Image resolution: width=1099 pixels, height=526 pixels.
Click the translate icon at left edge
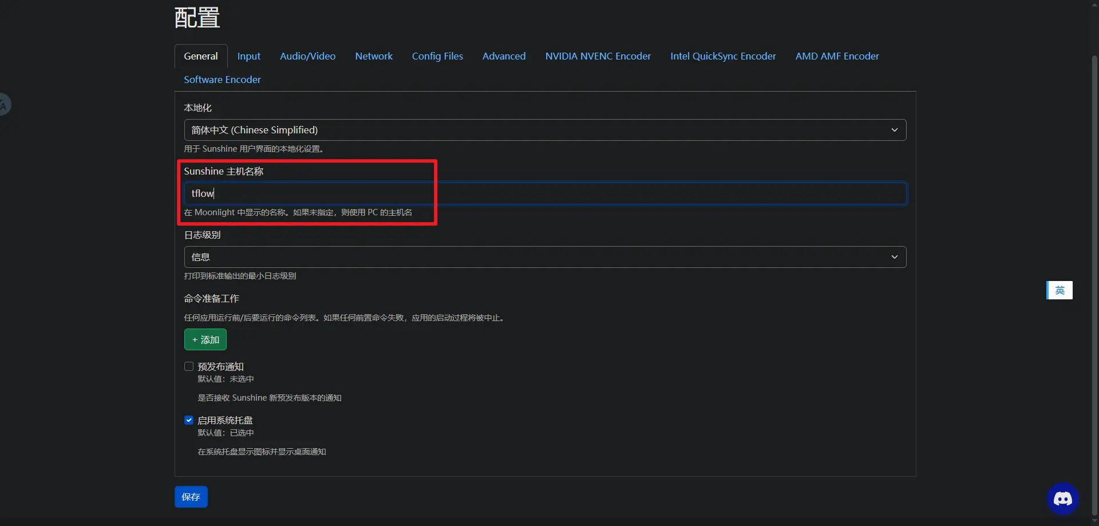tap(4, 105)
